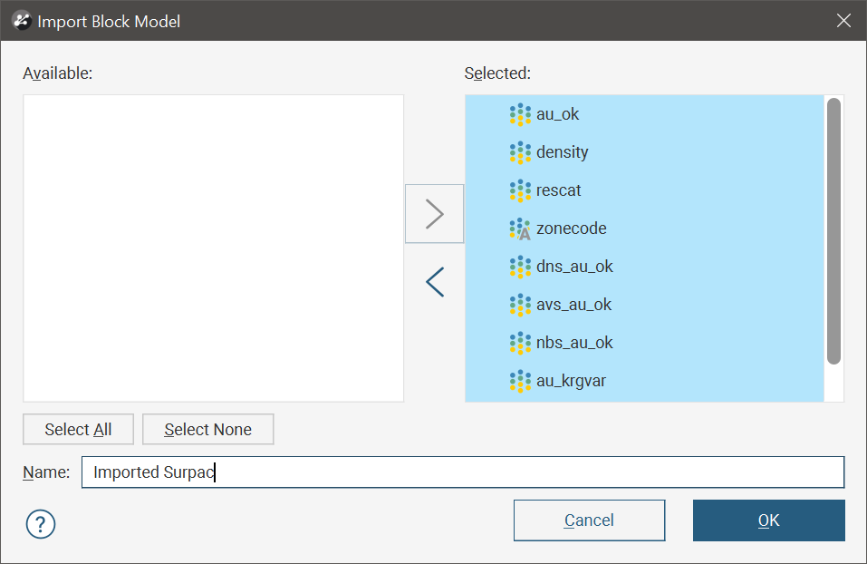The height and width of the screenshot is (564, 867).
Task: Click the zonecode category column icon
Action: 520,229
